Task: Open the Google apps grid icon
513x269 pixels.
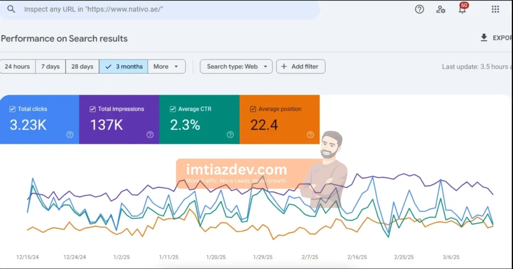Action: coord(495,9)
